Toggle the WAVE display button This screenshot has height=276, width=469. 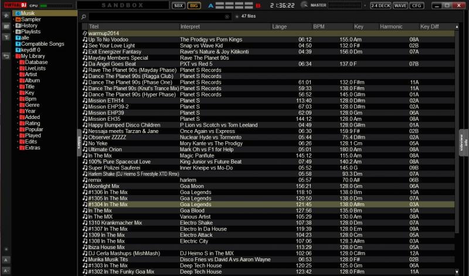pyautogui.click(x=401, y=5)
